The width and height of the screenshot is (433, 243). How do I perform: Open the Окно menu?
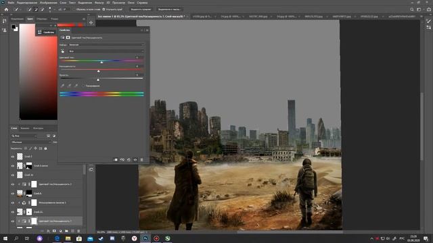tap(131, 3)
